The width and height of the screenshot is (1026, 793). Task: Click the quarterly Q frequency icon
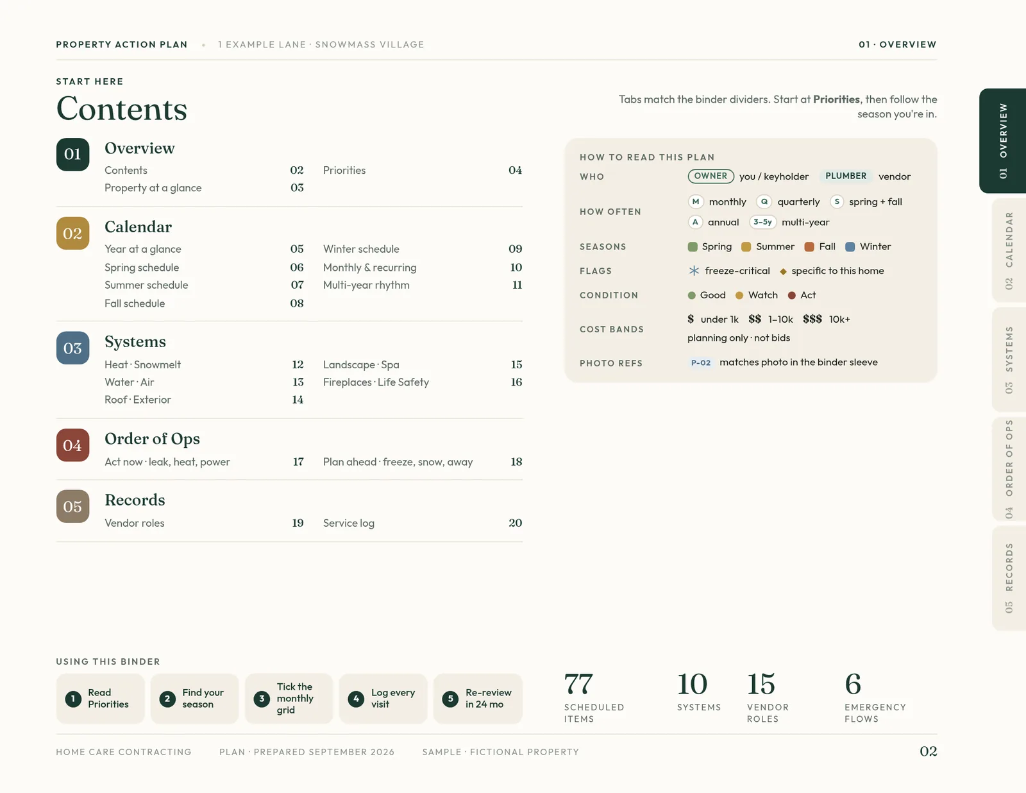[x=764, y=201]
